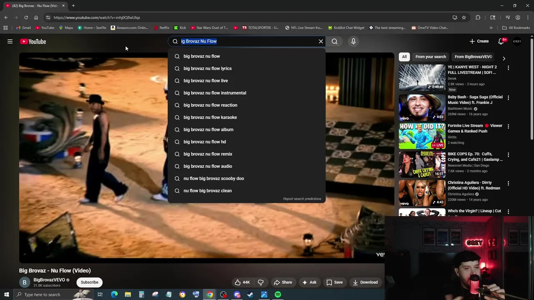Open Spotify from the taskbar

tap(278, 295)
